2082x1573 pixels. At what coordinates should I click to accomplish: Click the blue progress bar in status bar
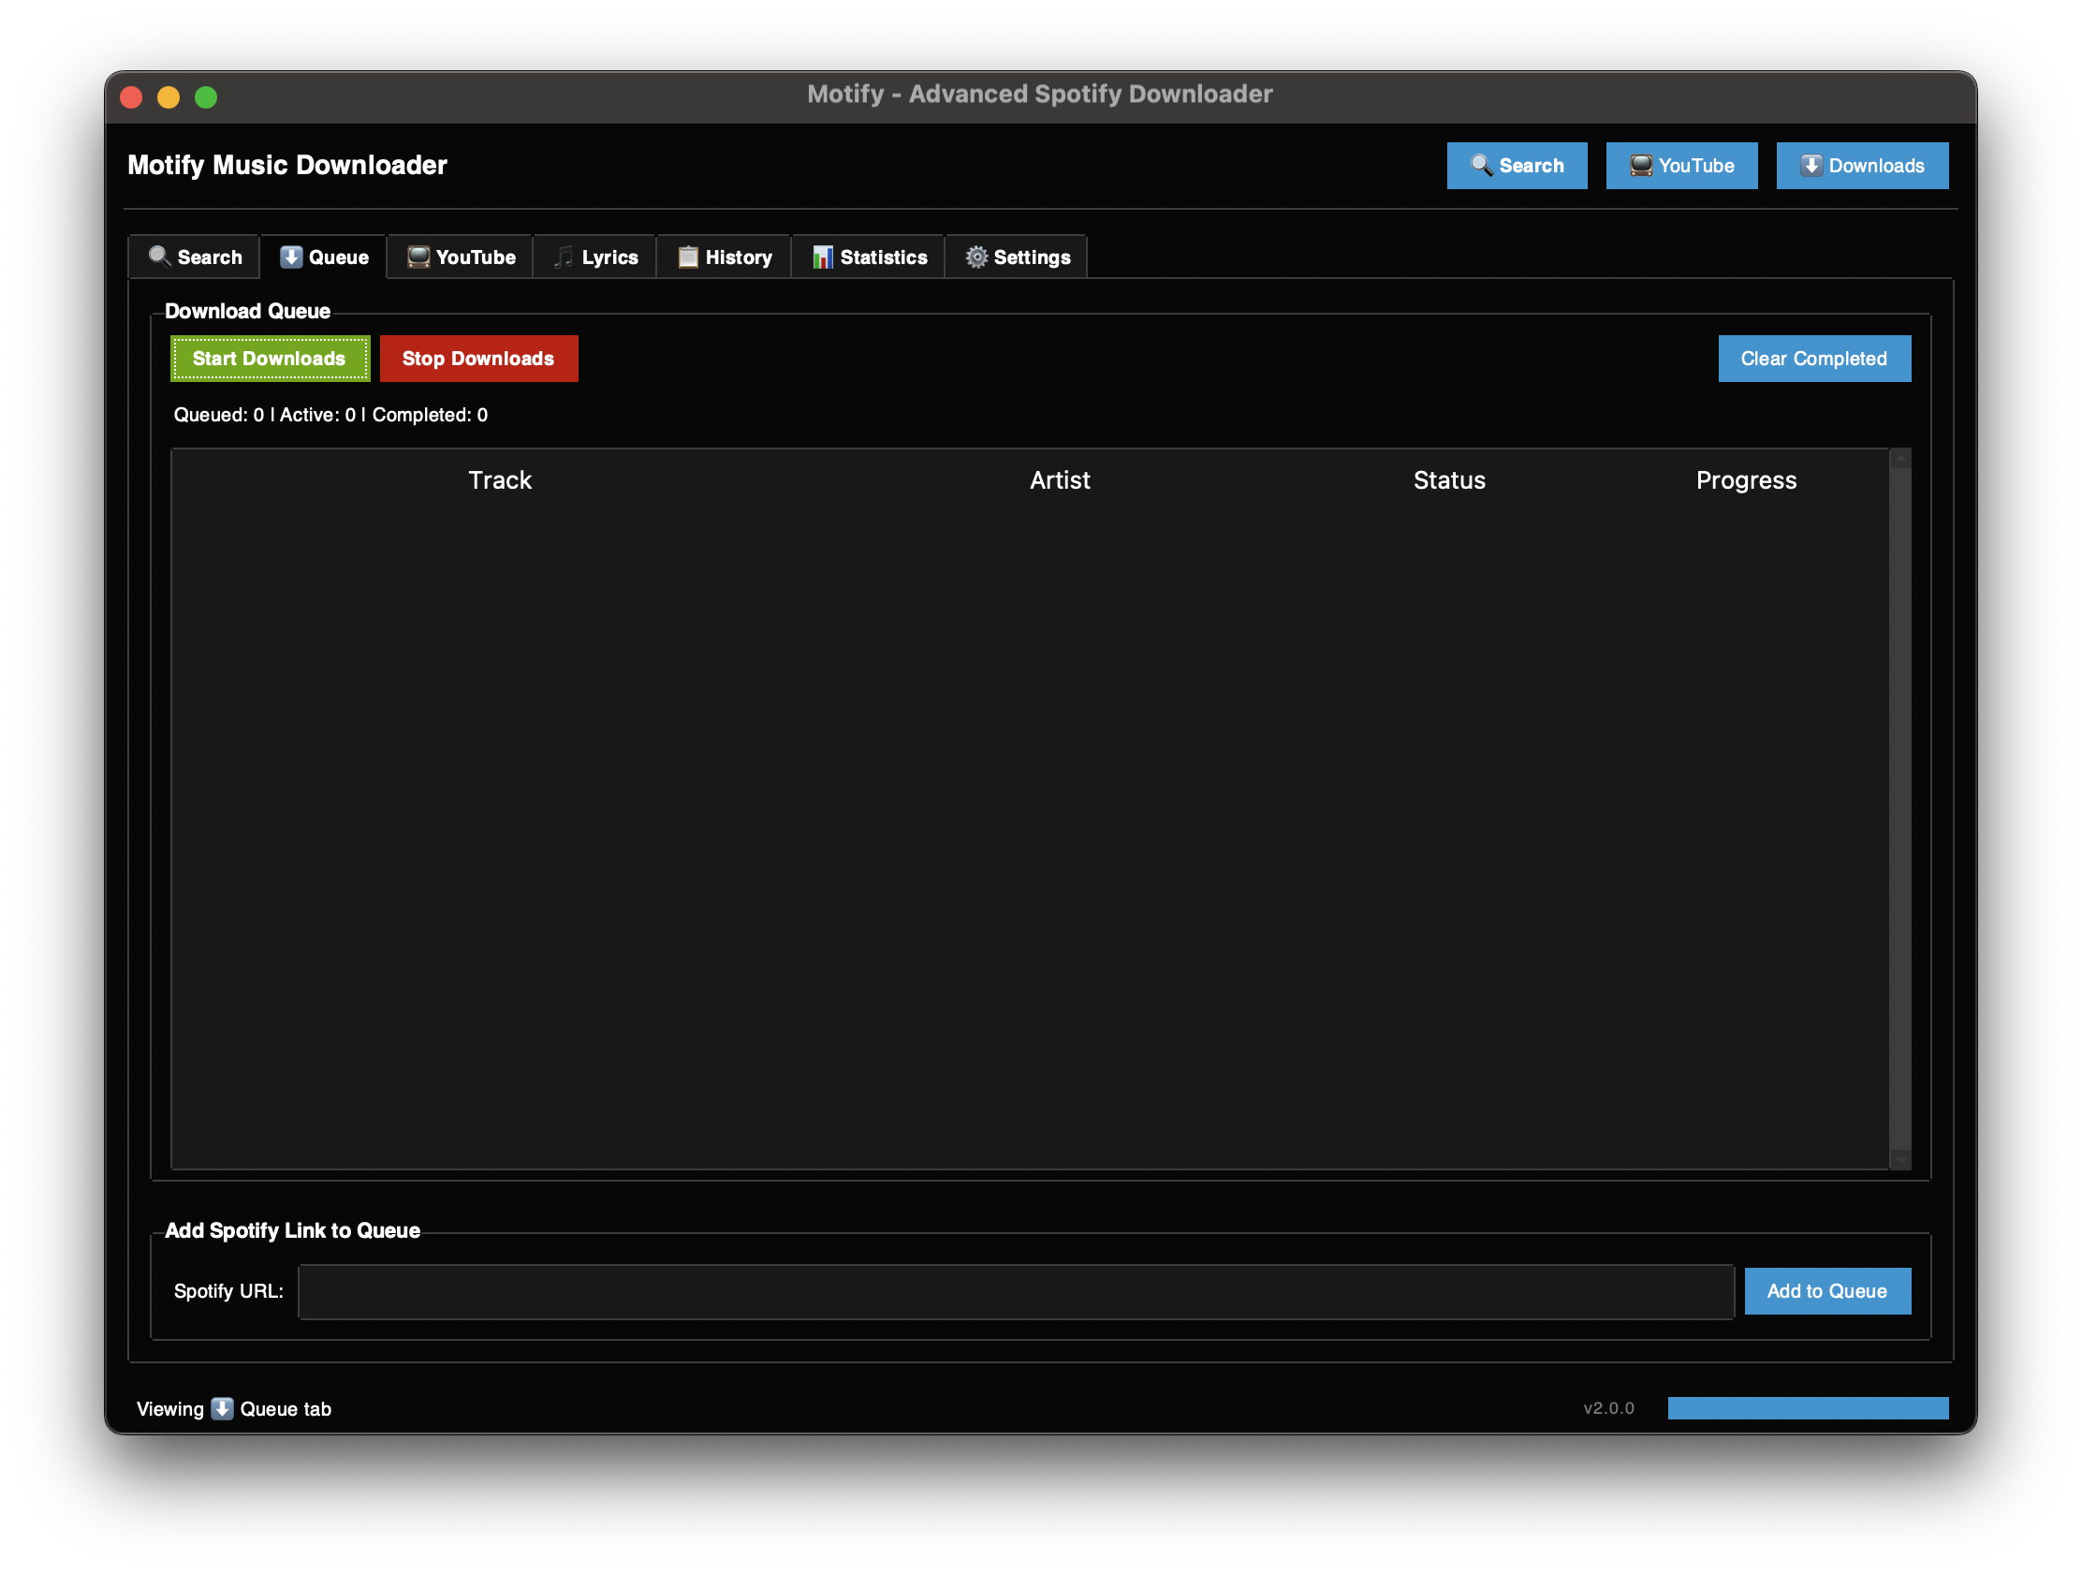pos(1807,1407)
